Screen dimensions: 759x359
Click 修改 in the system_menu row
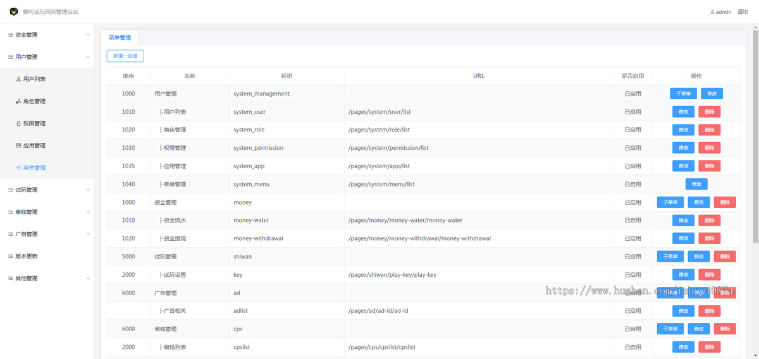pyautogui.click(x=696, y=184)
